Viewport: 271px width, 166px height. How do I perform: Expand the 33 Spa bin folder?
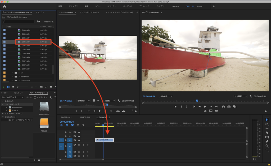click(12, 73)
